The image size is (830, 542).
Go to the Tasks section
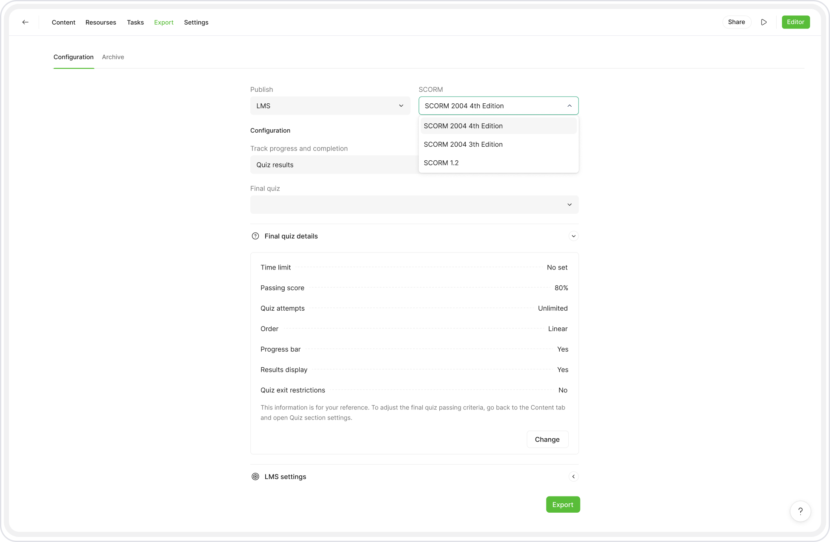(x=135, y=22)
